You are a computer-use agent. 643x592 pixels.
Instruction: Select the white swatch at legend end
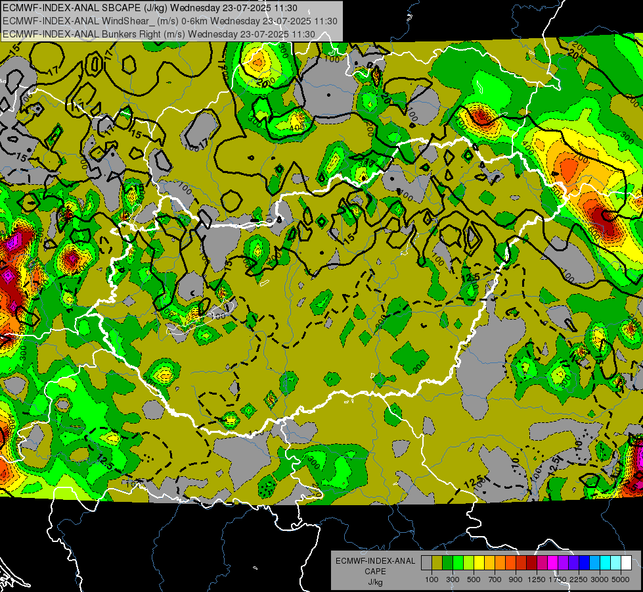[x=626, y=563]
